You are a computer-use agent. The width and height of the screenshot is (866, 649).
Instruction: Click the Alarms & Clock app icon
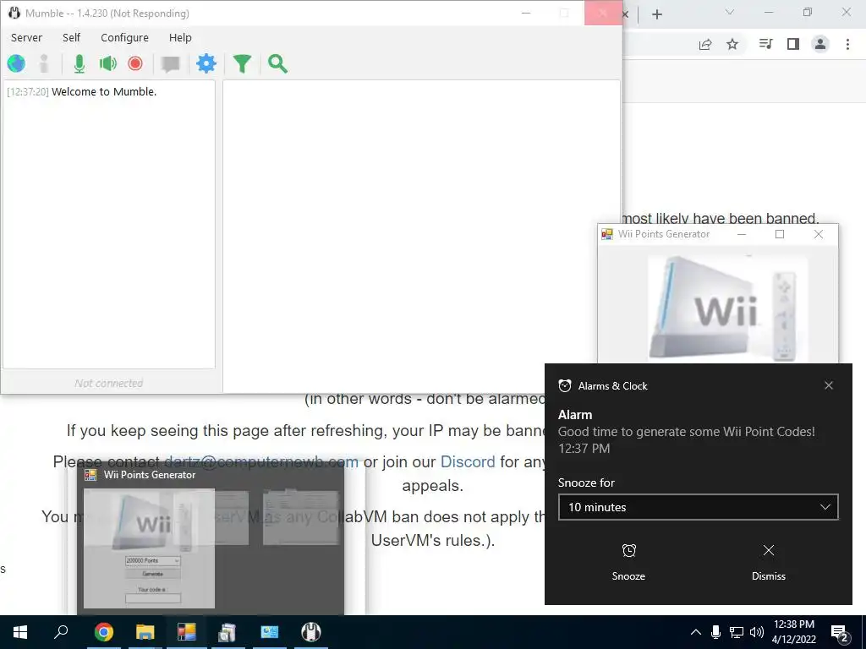(x=564, y=385)
